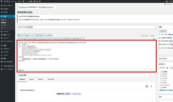173x102 pixels.
Task: Click the small icon button beside メディアを追加
Action: (x=32, y=35)
